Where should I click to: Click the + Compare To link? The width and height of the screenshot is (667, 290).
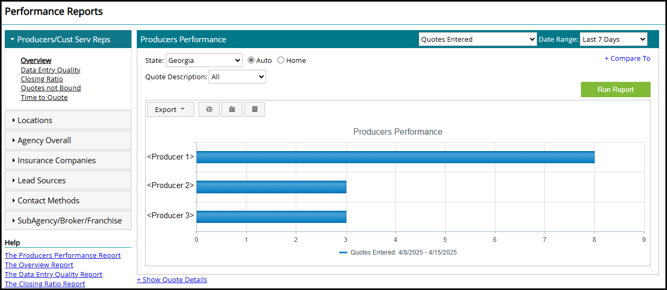click(627, 58)
